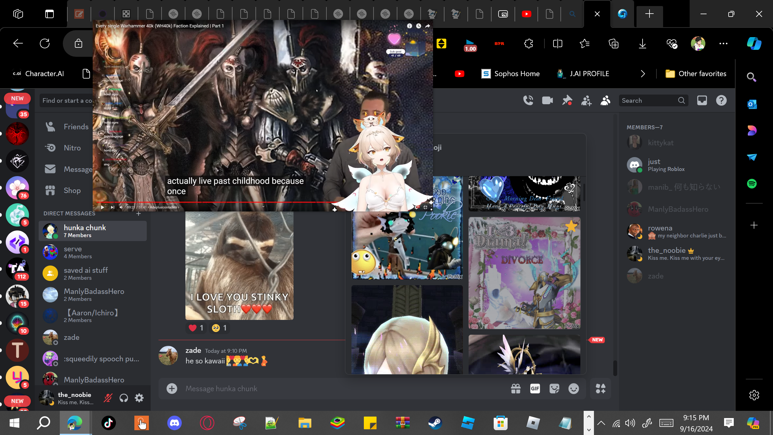The height and width of the screenshot is (435, 773).
Task: Open the Other favorites folder
Action: point(696,74)
